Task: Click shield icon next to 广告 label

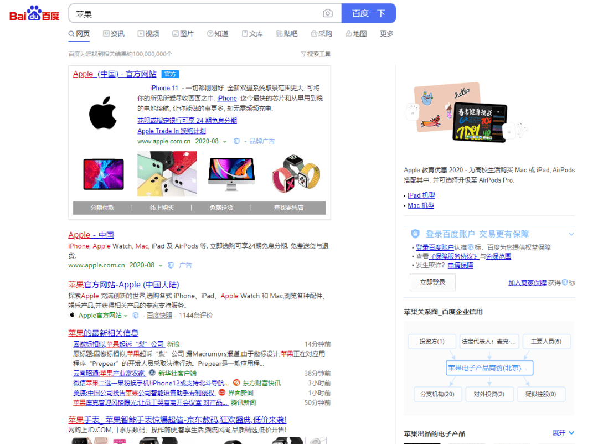Action: click(x=171, y=265)
